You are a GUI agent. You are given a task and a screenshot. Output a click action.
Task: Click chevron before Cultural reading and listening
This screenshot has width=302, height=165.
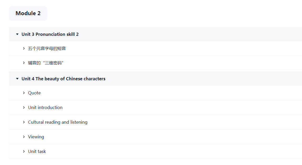point(24,122)
